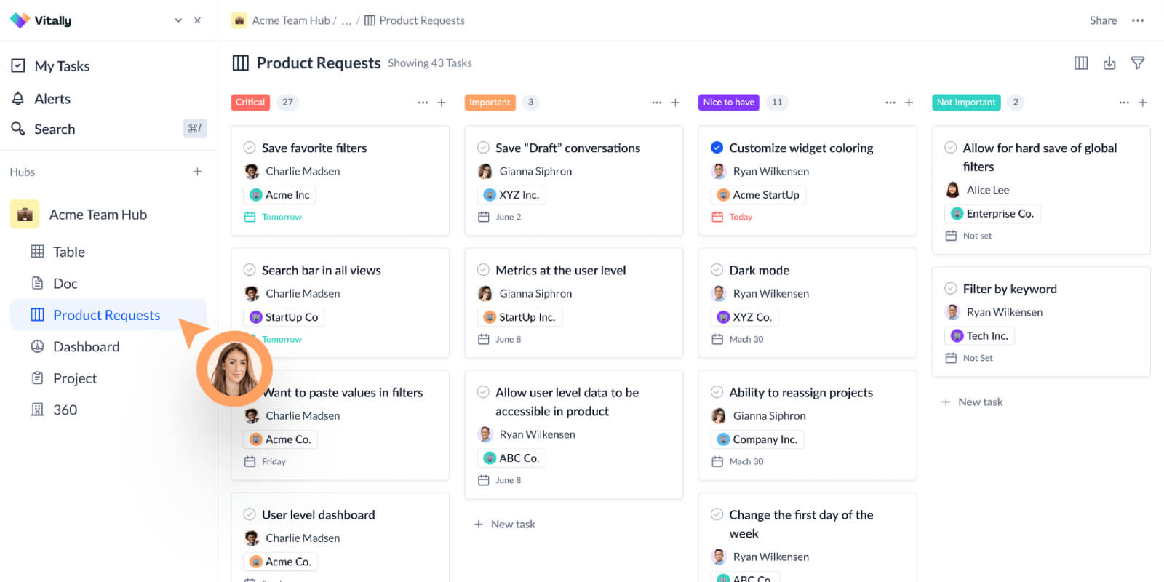Add a task to Important column
The image size is (1164, 582).
point(675,103)
